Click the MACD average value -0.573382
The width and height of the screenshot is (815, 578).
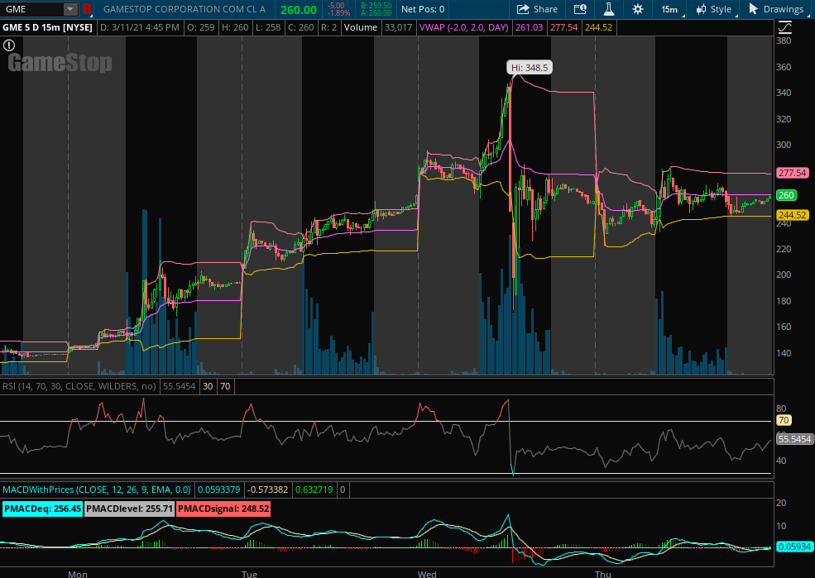tap(267, 490)
